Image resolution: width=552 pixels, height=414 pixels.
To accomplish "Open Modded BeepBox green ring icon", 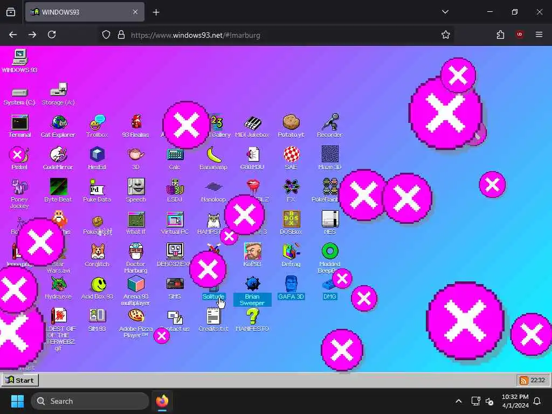I will 330,251.
